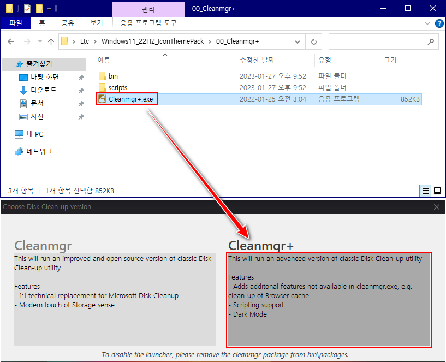Open the 파일 ribbon tab
Viewport: 446px width, 362px height.
pyautogui.click(x=16, y=23)
